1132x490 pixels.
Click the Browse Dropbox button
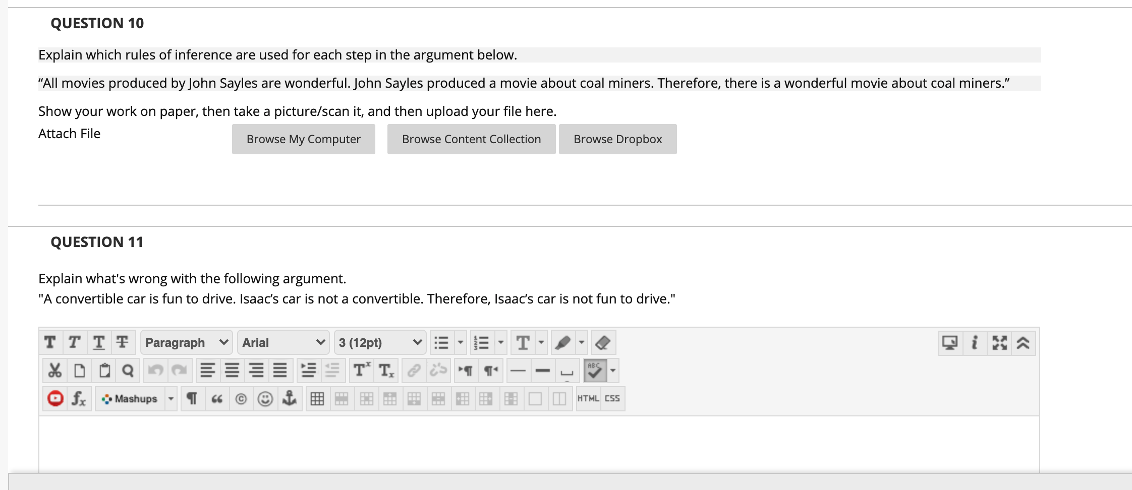617,139
